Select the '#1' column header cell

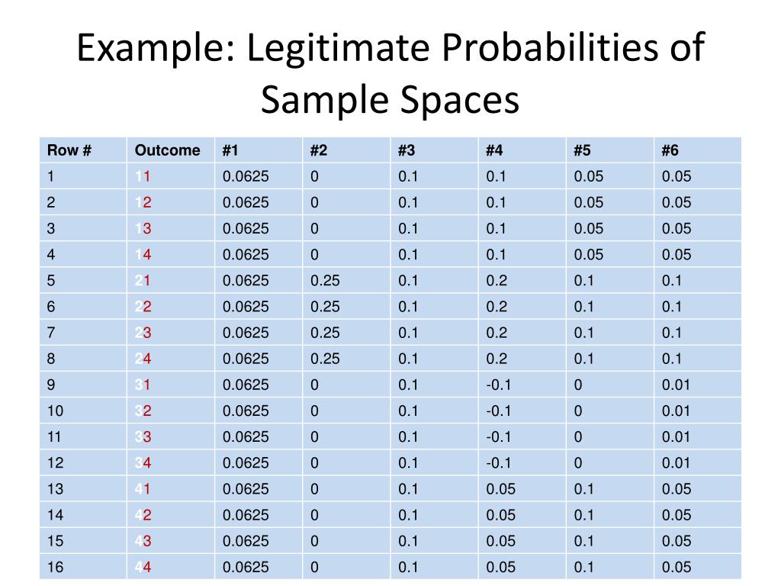(231, 150)
